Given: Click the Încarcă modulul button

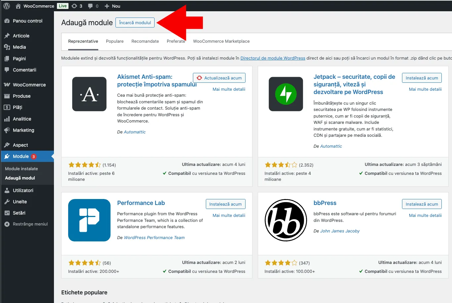Looking at the screenshot, I should [x=135, y=23].
